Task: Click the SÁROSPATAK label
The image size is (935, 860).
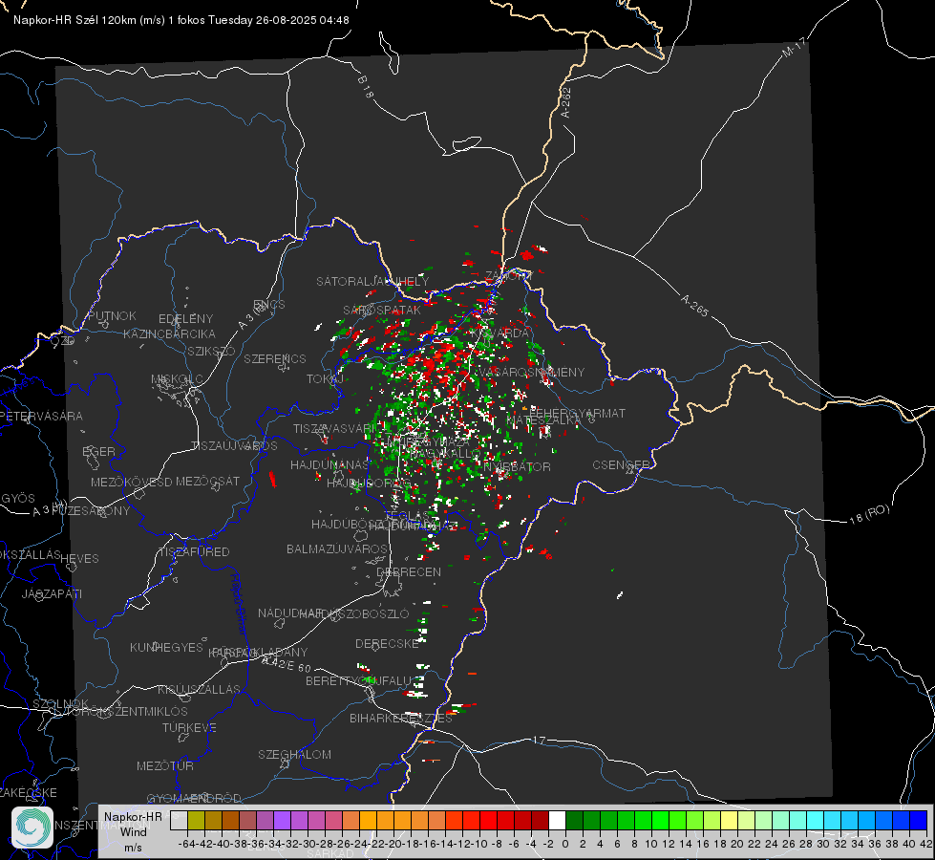Action: (x=382, y=310)
